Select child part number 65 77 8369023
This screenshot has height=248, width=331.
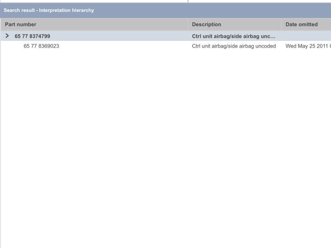(41, 46)
